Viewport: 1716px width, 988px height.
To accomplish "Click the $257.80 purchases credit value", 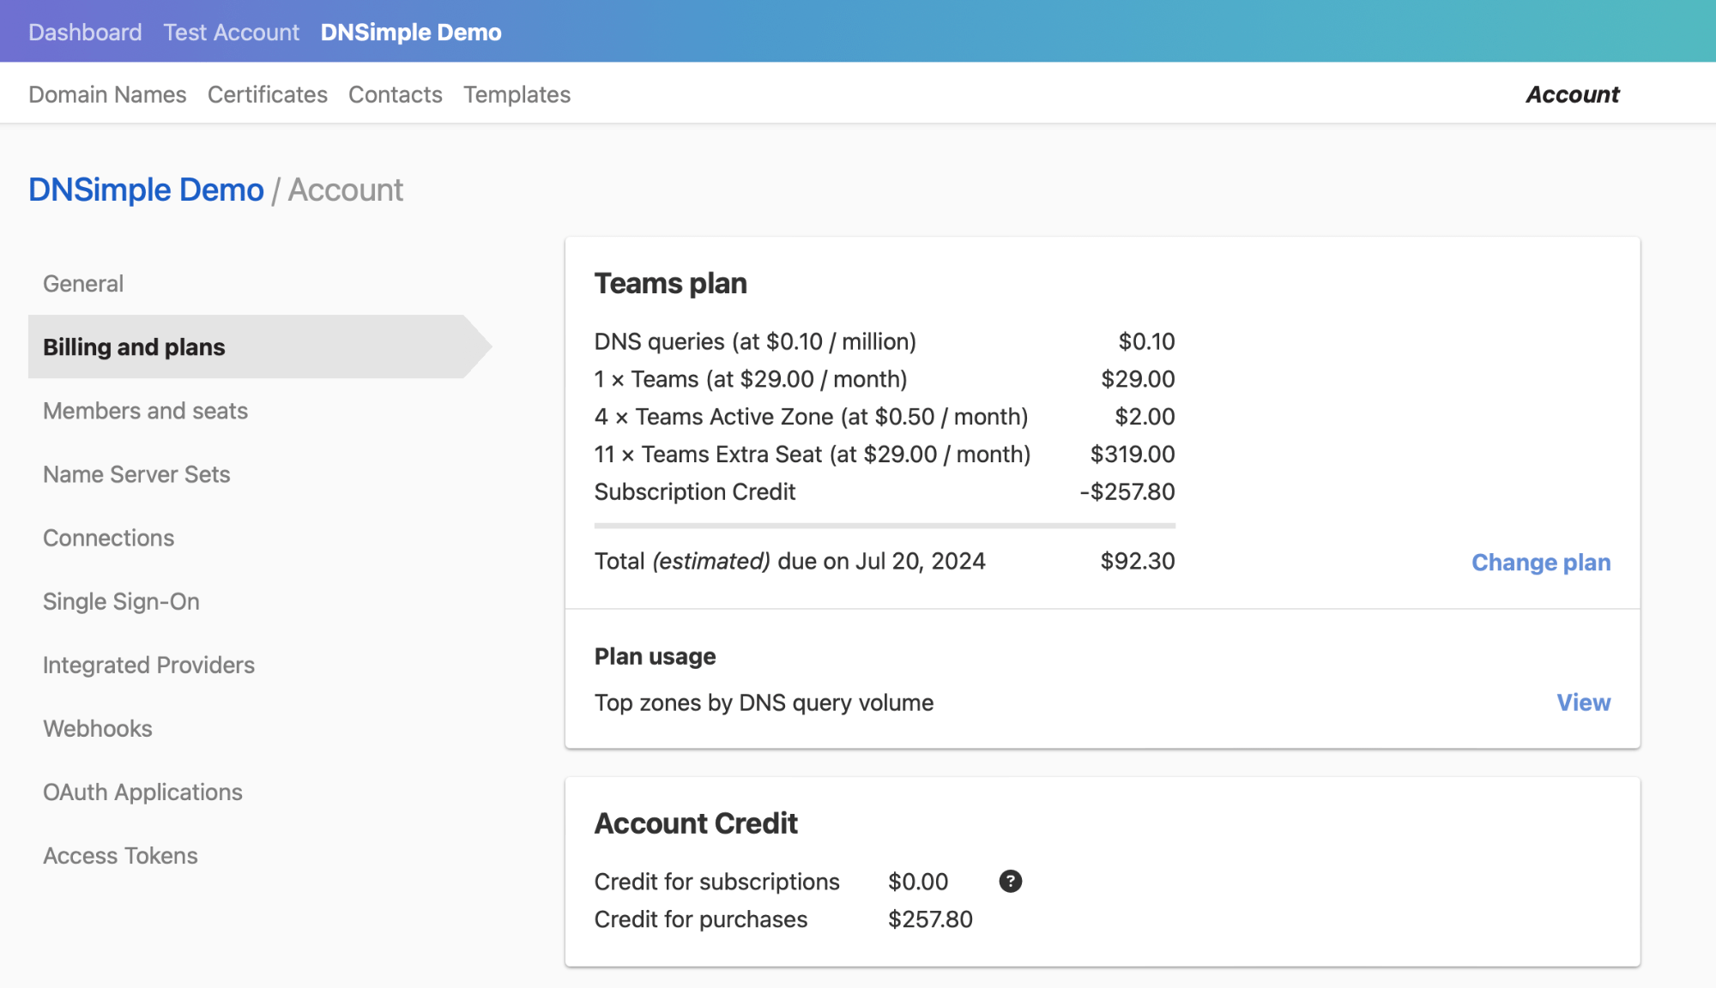I will (931, 919).
